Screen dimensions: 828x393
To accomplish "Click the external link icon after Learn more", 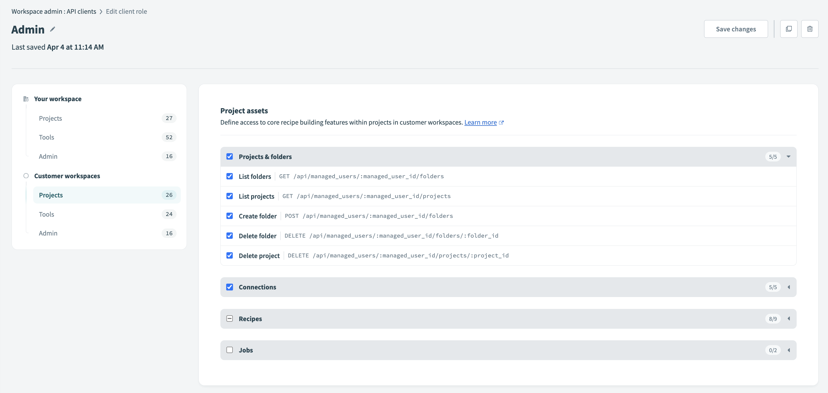I will 501,122.
